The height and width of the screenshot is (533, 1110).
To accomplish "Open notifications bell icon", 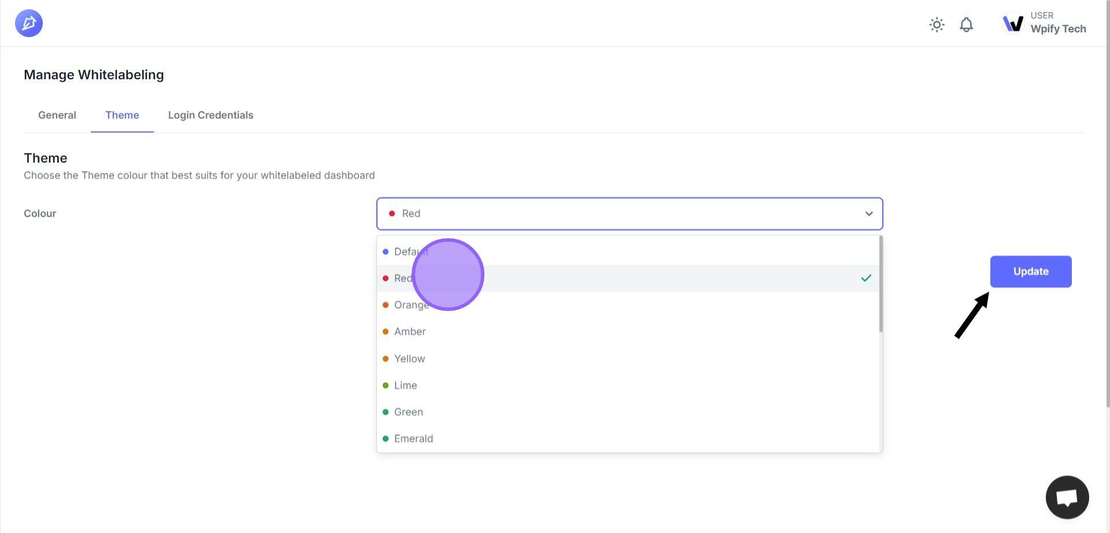I will click(x=966, y=24).
